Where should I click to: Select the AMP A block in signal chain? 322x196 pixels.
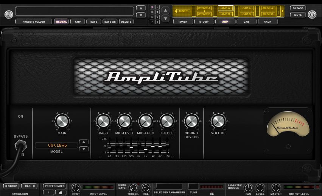pos(226,8)
